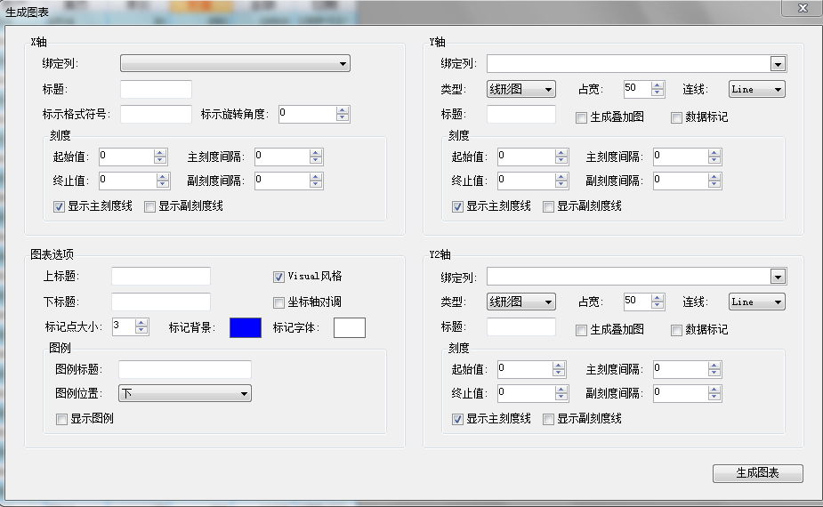The height and width of the screenshot is (507, 823).
Task: Check 生成叠加图 option under Y轴
Action: click(x=581, y=117)
